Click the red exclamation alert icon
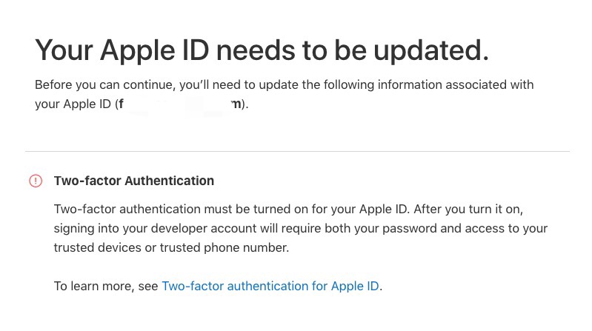592x331 pixels. click(36, 181)
